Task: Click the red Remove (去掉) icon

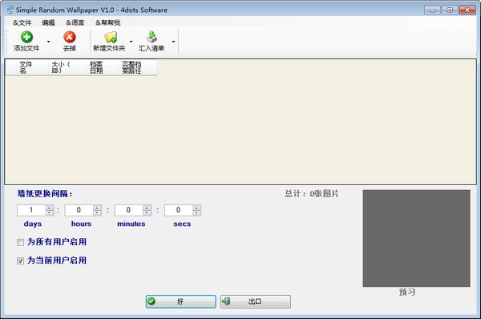Action: point(70,37)
